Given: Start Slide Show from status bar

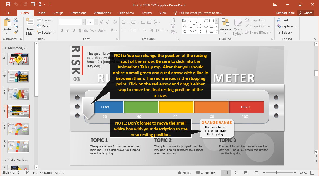Looking at the screenshot, I should pos(256,173).
